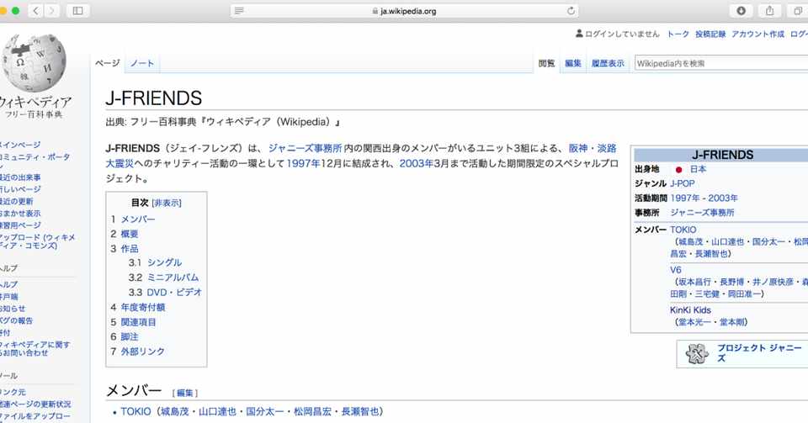
Task: Click 編集 beside the メンバー heading
Action: (184, 394)
